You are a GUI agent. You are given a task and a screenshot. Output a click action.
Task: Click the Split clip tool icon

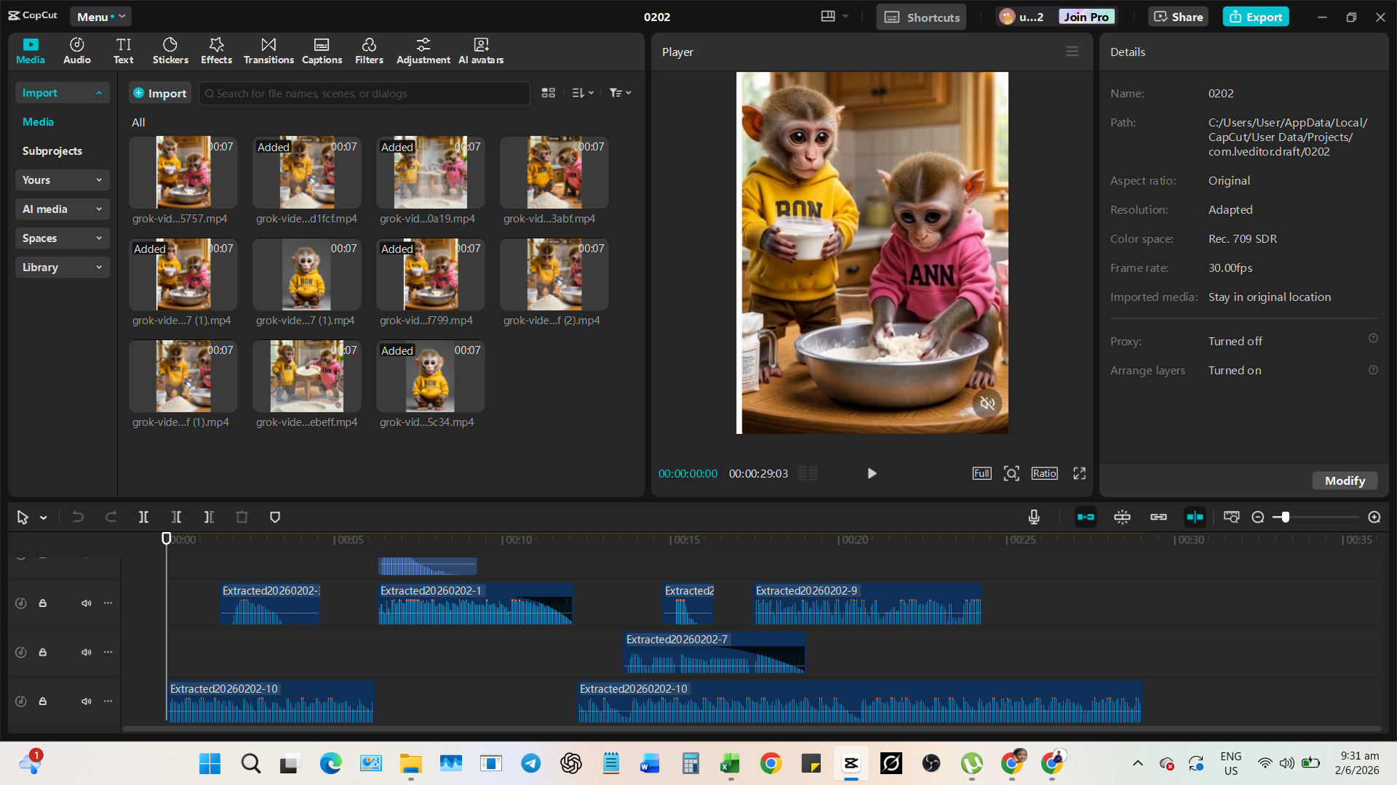(143, 517)
